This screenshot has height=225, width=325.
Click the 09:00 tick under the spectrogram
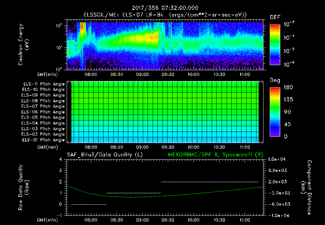[143, 74]
